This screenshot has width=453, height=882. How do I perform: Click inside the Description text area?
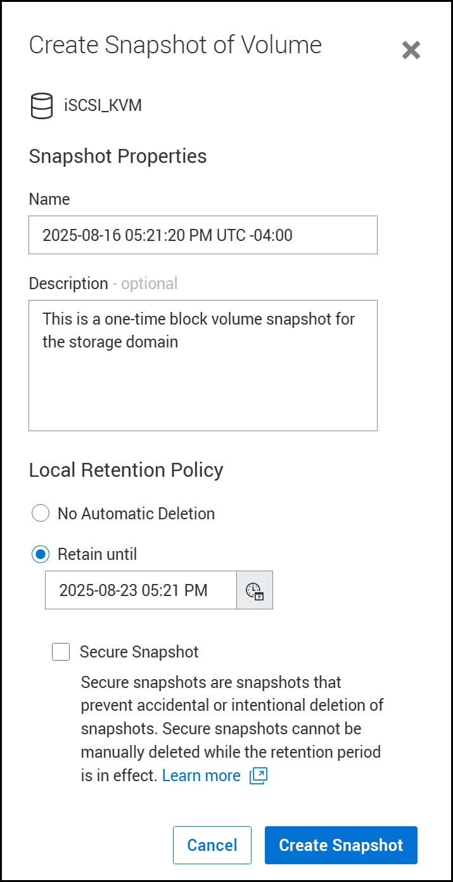[x=203, y=366]
